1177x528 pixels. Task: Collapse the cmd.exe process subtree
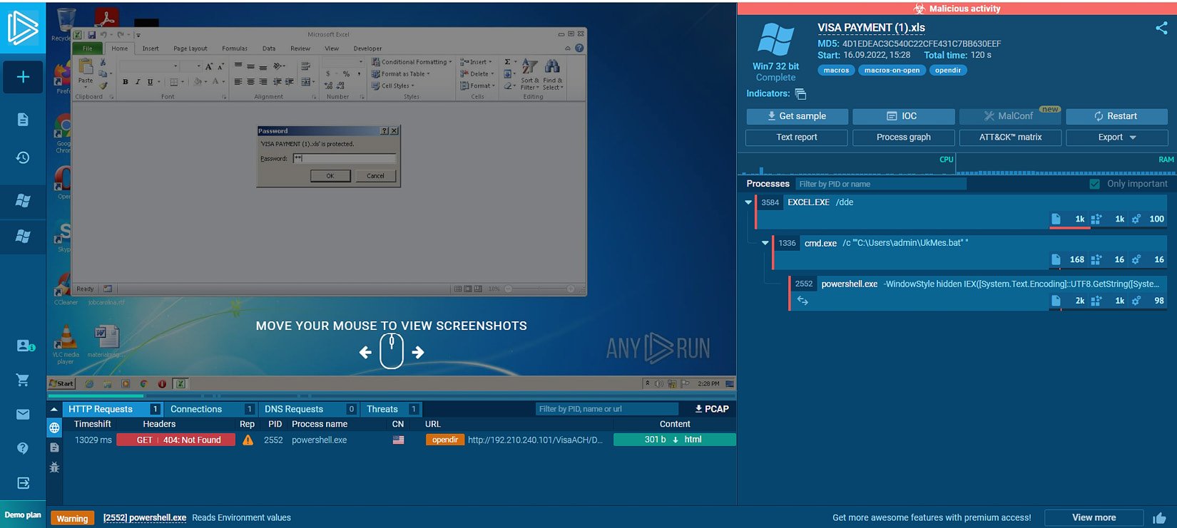[x=765, y=243]
